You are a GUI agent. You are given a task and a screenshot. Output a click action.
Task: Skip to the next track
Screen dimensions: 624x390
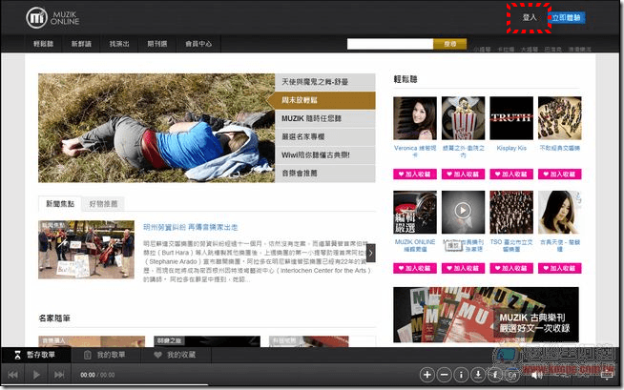59,375
